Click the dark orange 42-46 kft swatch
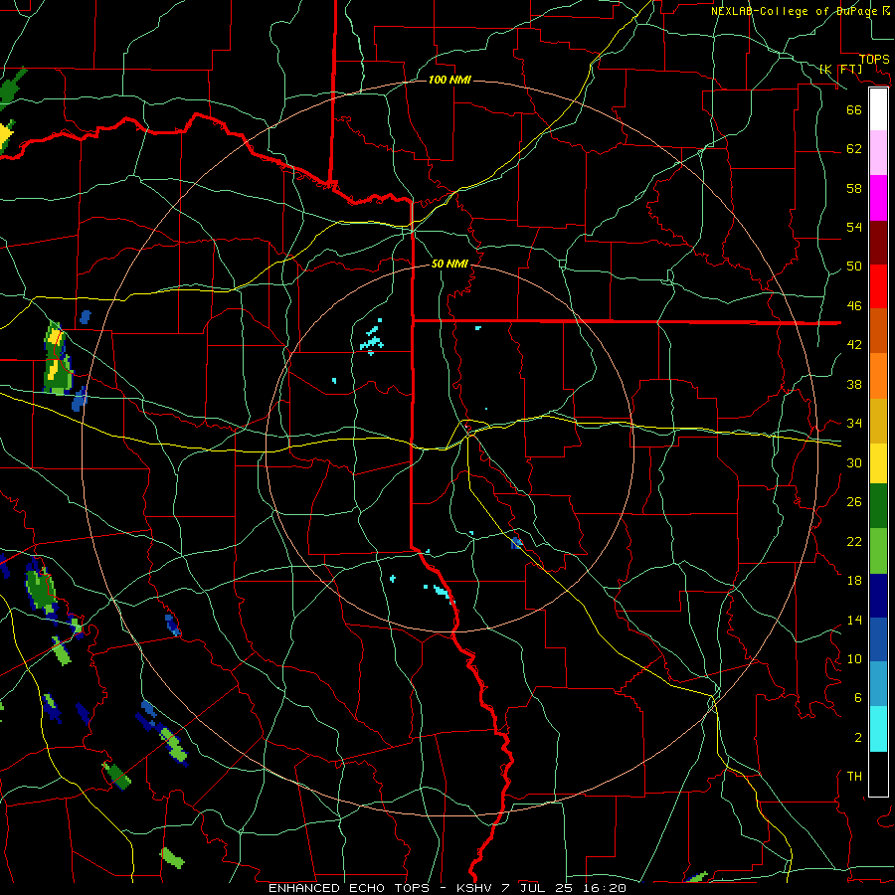The image size is (895, 895). pyautogui.click(x=878, y=330)
